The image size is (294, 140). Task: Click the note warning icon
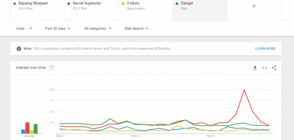click(19, 49)
